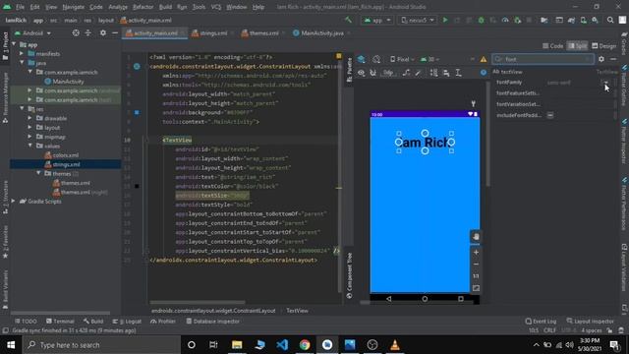Viewport: 629px width, 354px height.
Task: Open the Profiler tool window
Action: [x=163, y=322]
